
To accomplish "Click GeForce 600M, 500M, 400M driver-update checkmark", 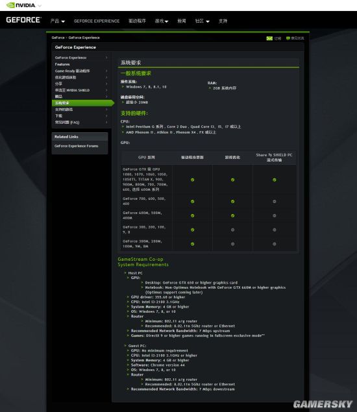I will 192,215.
